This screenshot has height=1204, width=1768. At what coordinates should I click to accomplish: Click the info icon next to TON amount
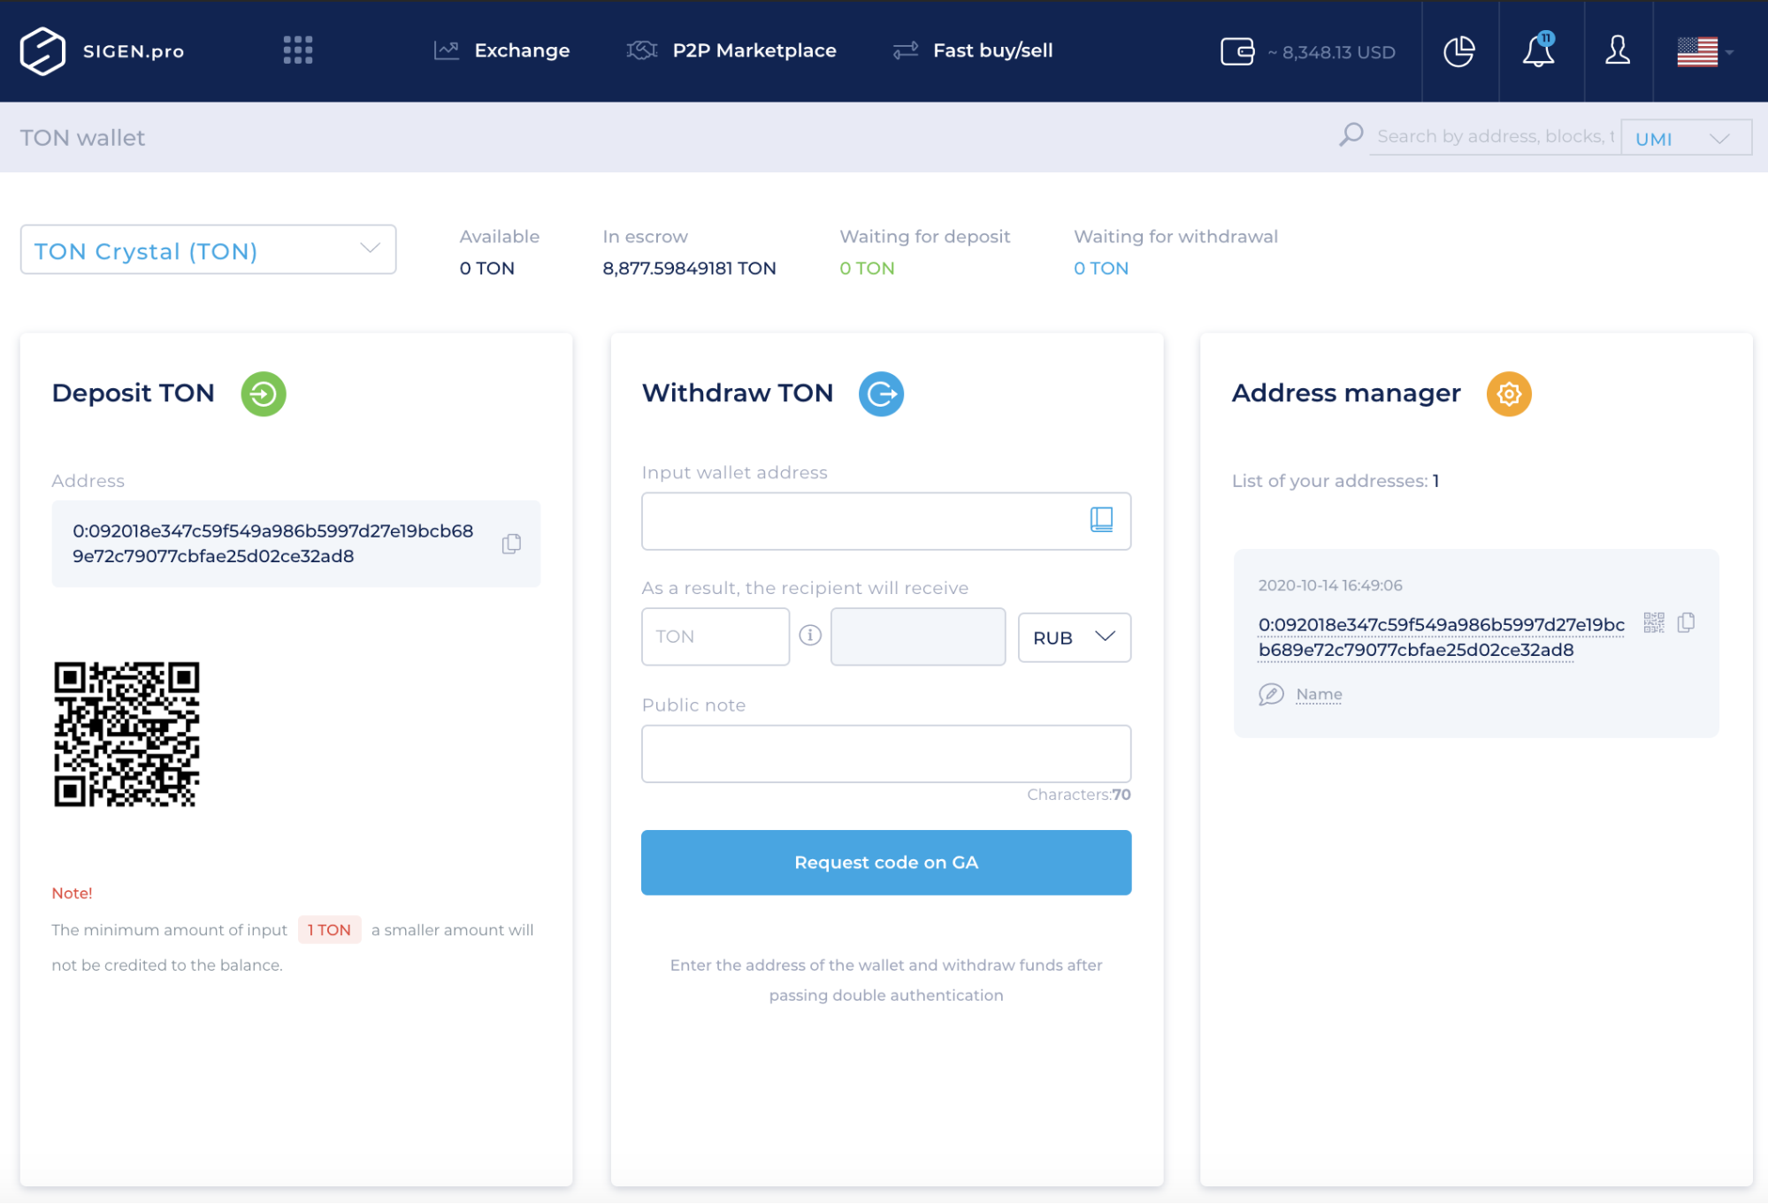click(x=810, y=636)
